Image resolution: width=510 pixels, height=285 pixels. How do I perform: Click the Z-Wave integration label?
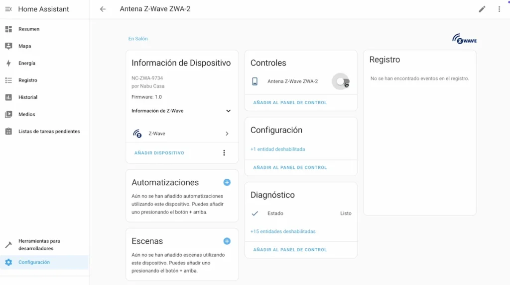tap(157, 134)
